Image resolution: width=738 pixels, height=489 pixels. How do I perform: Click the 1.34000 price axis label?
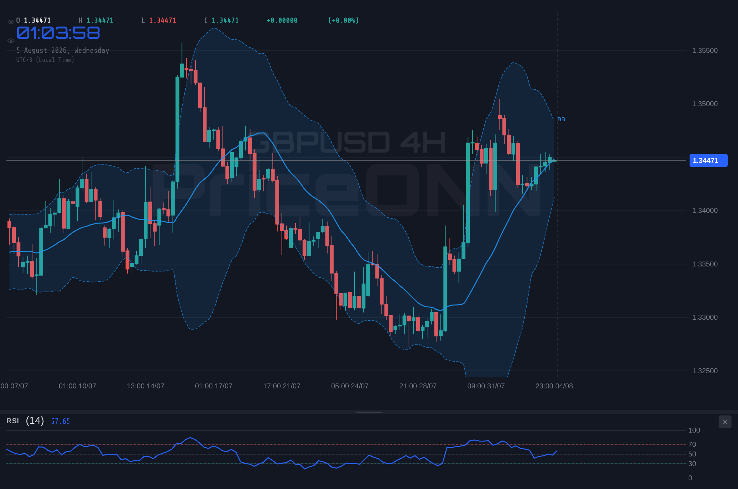705,211
